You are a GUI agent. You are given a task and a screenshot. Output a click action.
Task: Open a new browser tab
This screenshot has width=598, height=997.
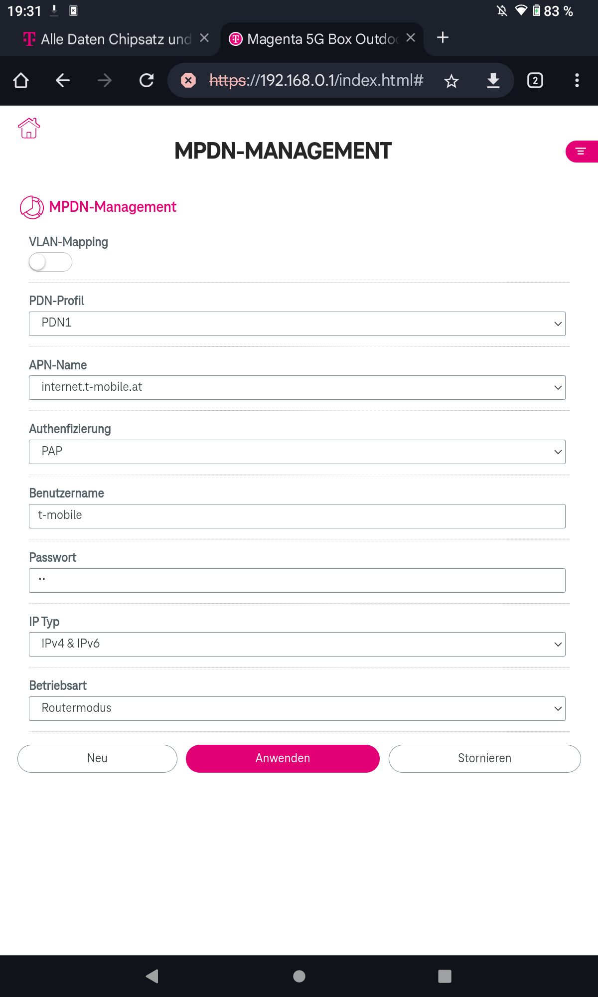pyautogui.click(x=443, y=38)
